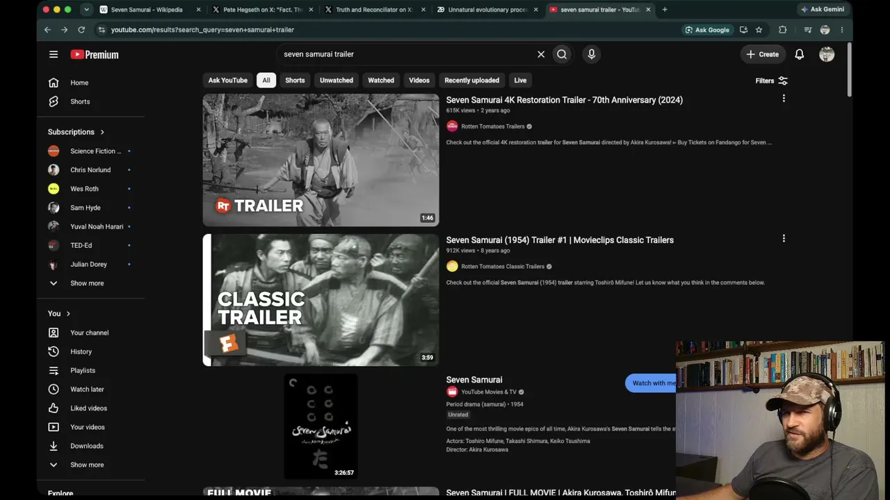Screen dimensions: 890x500
Task: Select the Recently uploaded filter chip
Action: (472, 81)
